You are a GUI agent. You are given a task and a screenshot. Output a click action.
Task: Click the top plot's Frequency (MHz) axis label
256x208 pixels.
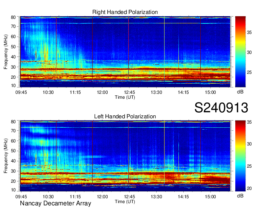pyautogui.click(x=6, y=52)
